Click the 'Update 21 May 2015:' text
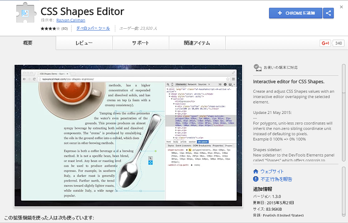This screenshot has height=223, width=348. 272,112
